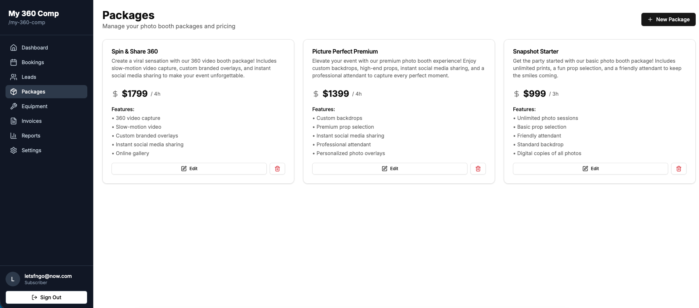This screenshot has width=699, height=308.
Task: Open the Invoices page
Action: pos(32,121)
